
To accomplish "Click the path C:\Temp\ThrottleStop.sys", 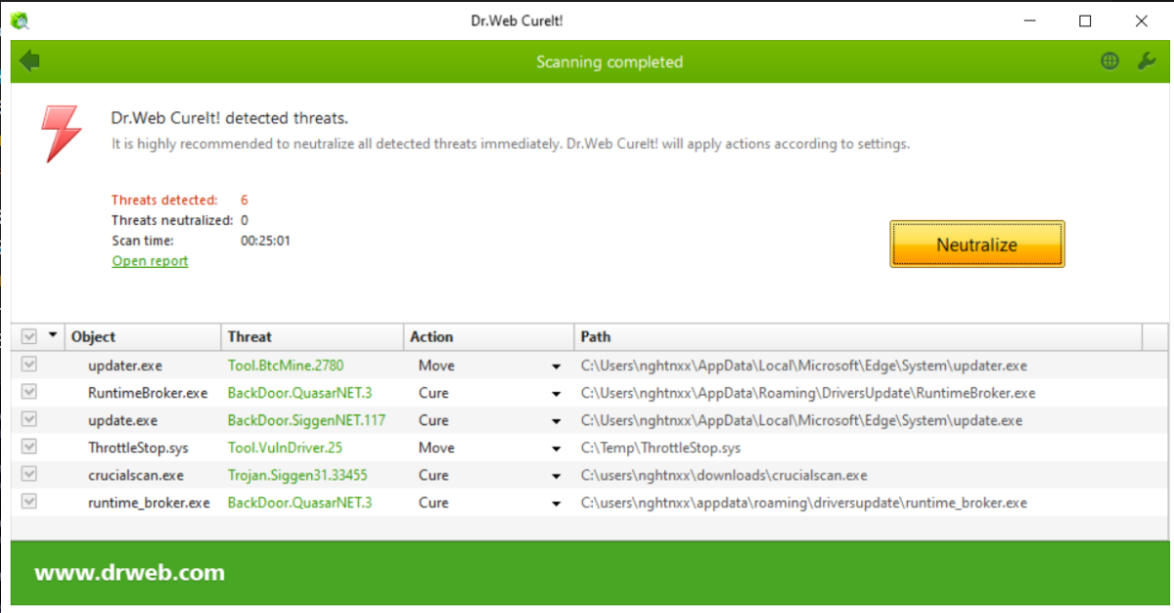I will 660,448.
